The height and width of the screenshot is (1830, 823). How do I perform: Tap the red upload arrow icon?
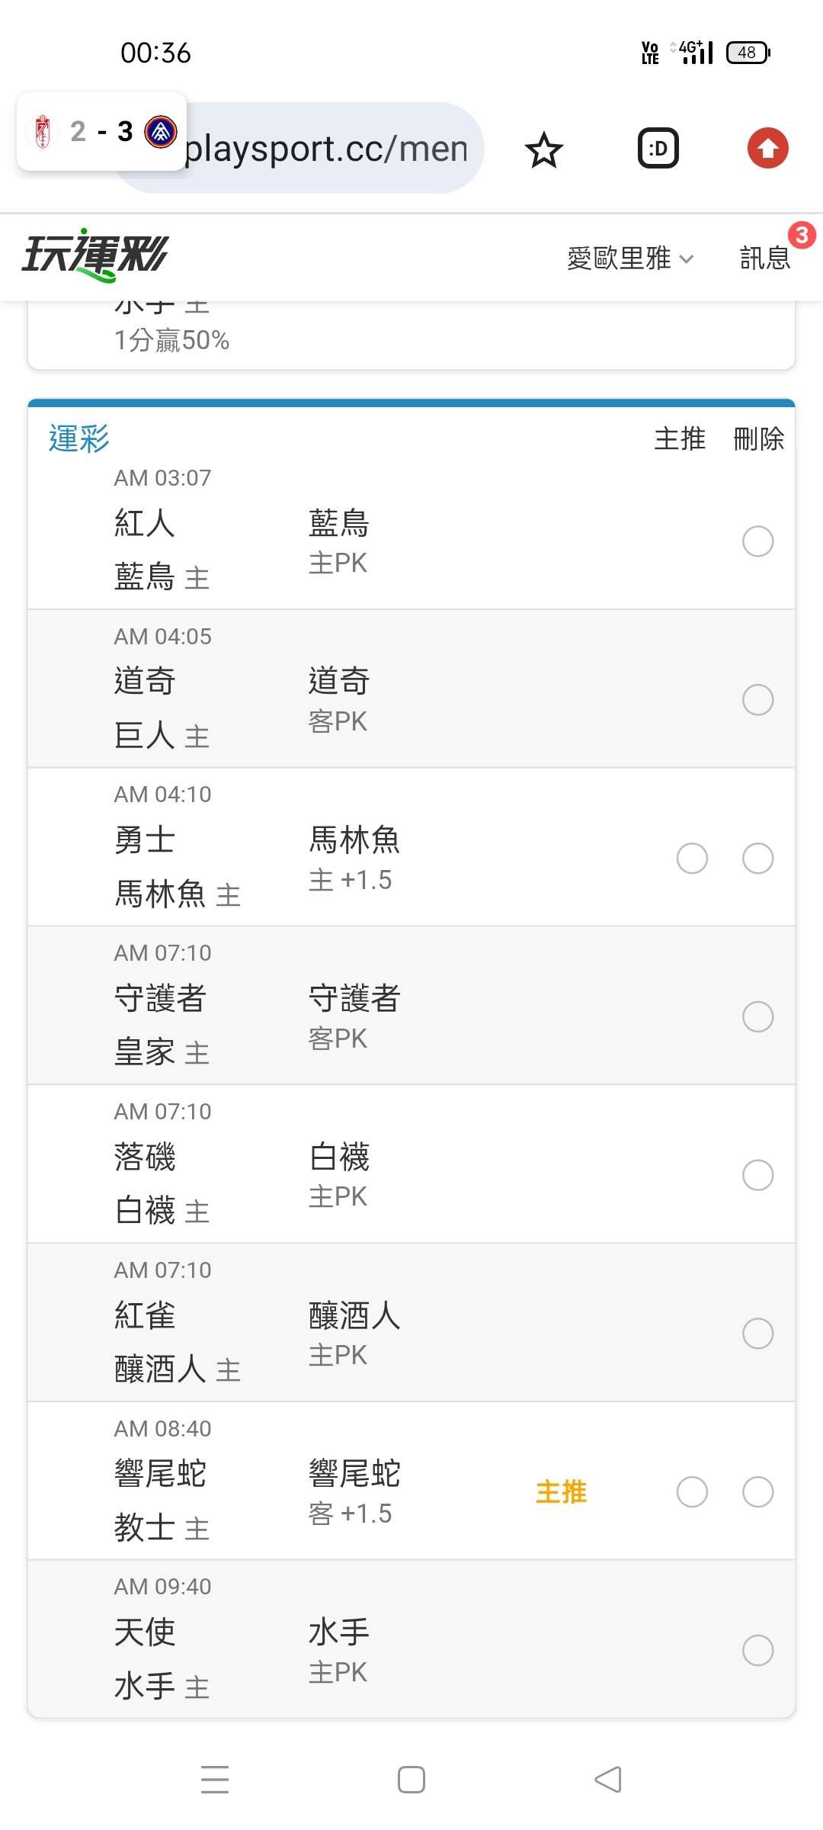tap(767, 148)
